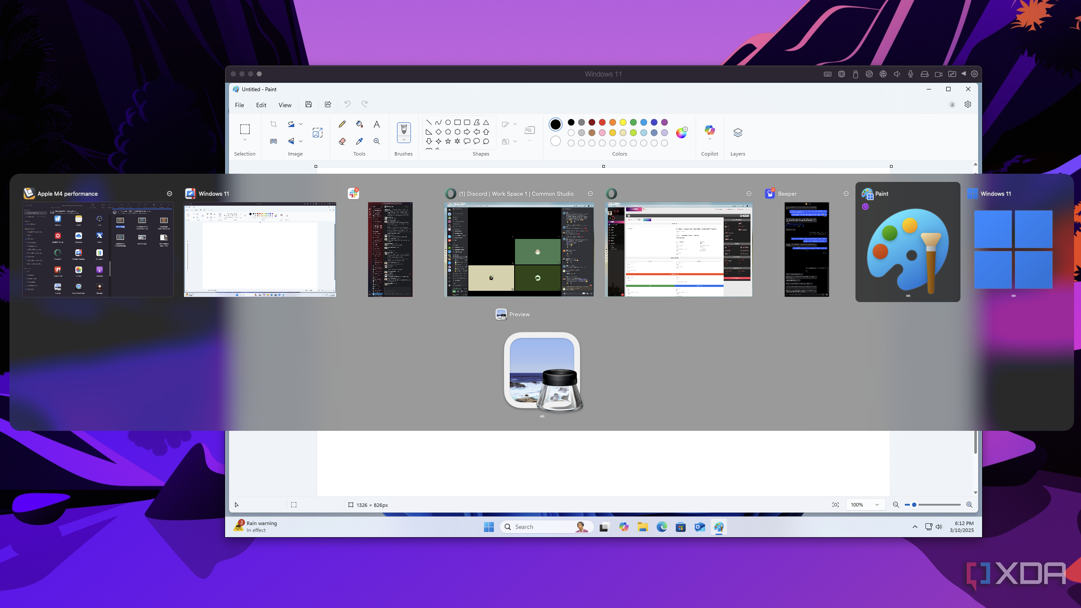The image size is (1081, 608).
Task: Select the Pencil tool in Paint
Action: tap(342, 124)
